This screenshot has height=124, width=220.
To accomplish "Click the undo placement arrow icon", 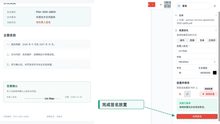I will click(180, 94).
